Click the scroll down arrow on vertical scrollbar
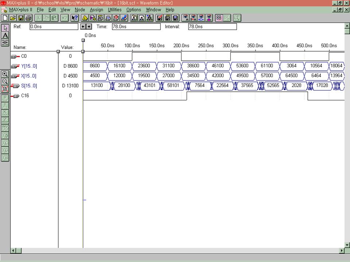This screenshot has height=262, width=350. click(x=347, y=245)
